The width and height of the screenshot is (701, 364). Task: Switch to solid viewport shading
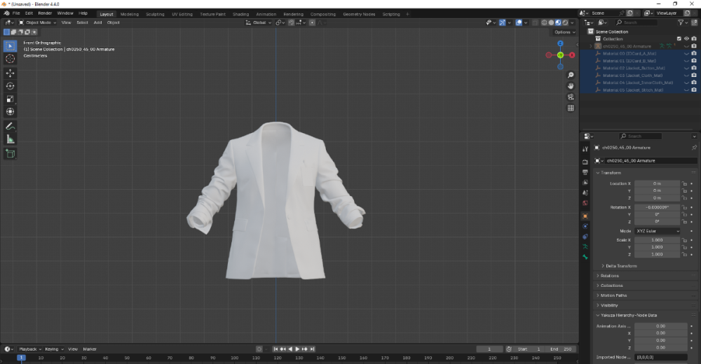pos(551,22)
